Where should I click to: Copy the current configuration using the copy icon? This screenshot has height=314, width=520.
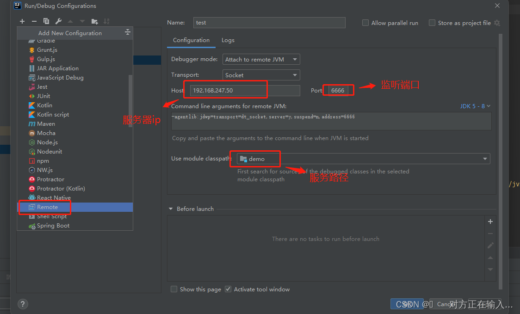click(46, 21)
